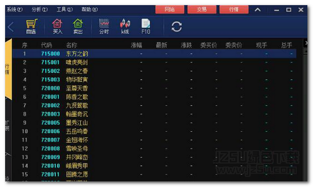Click the 总手 column header
The width and height of the screenshot is (313, 187).
click(x=286, y=45)
